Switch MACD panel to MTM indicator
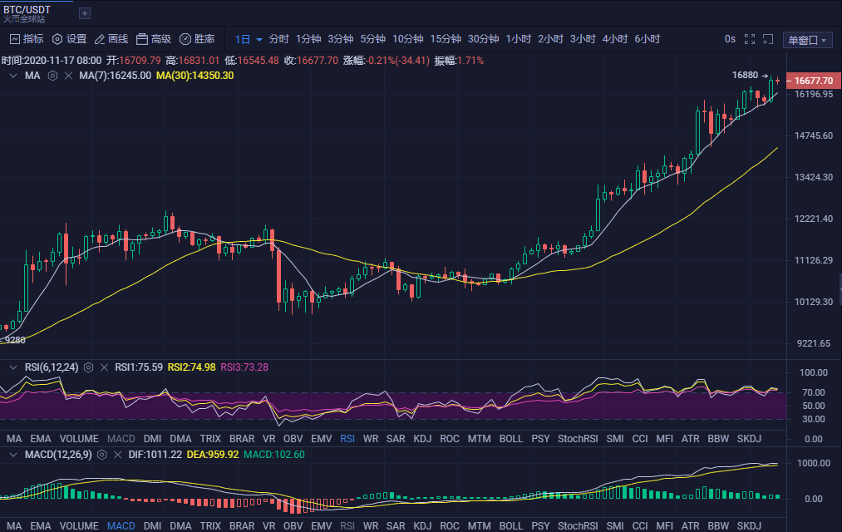The image size is (842, 532). [x=479, y=526]
